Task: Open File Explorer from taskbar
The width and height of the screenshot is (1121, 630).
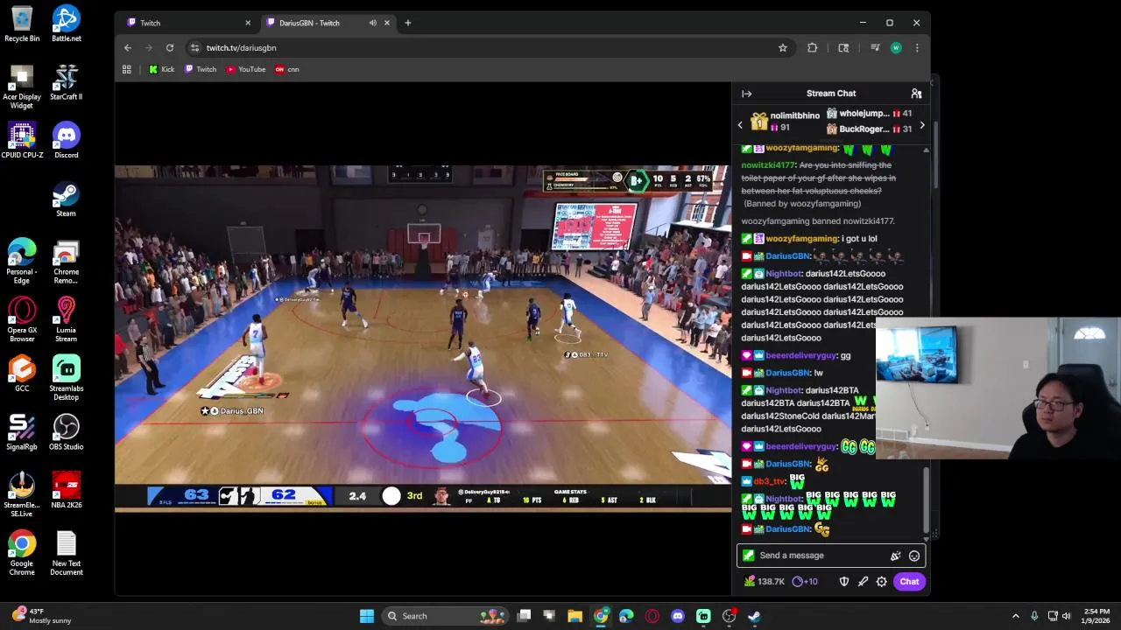Action: pyautogui.click(x=575, y=616)
